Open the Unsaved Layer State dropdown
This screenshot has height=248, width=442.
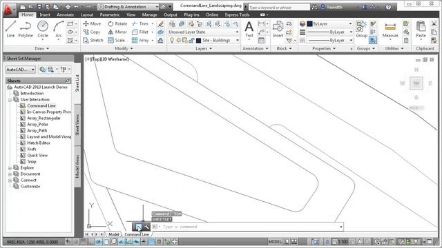pyautogui.click(x=204, y=32)
